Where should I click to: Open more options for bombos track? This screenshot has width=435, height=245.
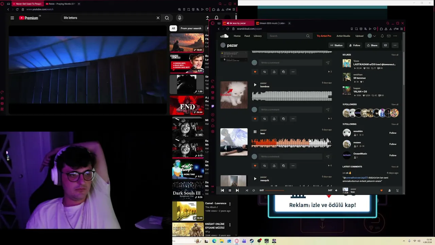click(293, 119)
